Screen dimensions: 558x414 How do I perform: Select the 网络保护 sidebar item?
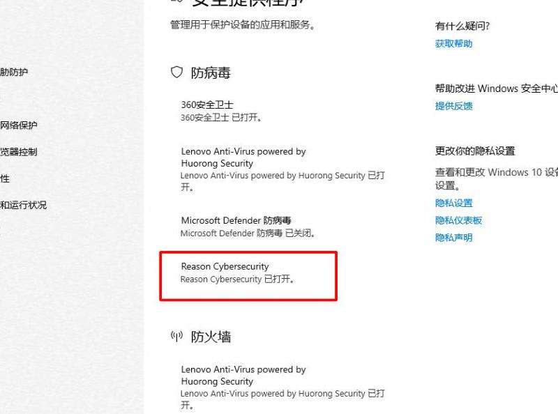pos(19,125)
